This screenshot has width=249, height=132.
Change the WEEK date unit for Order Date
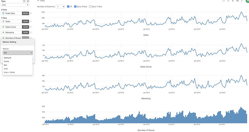point(25,14)
